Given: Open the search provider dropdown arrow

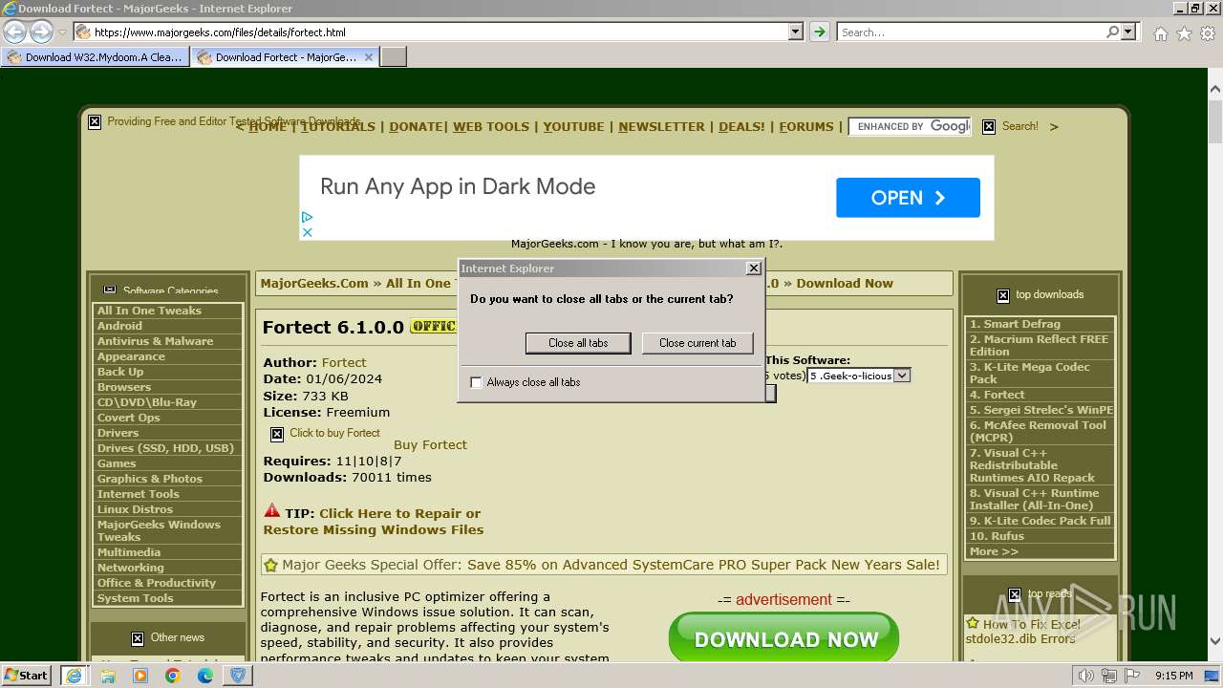Looking at the screenshot, I should [x=1129, y=32].
